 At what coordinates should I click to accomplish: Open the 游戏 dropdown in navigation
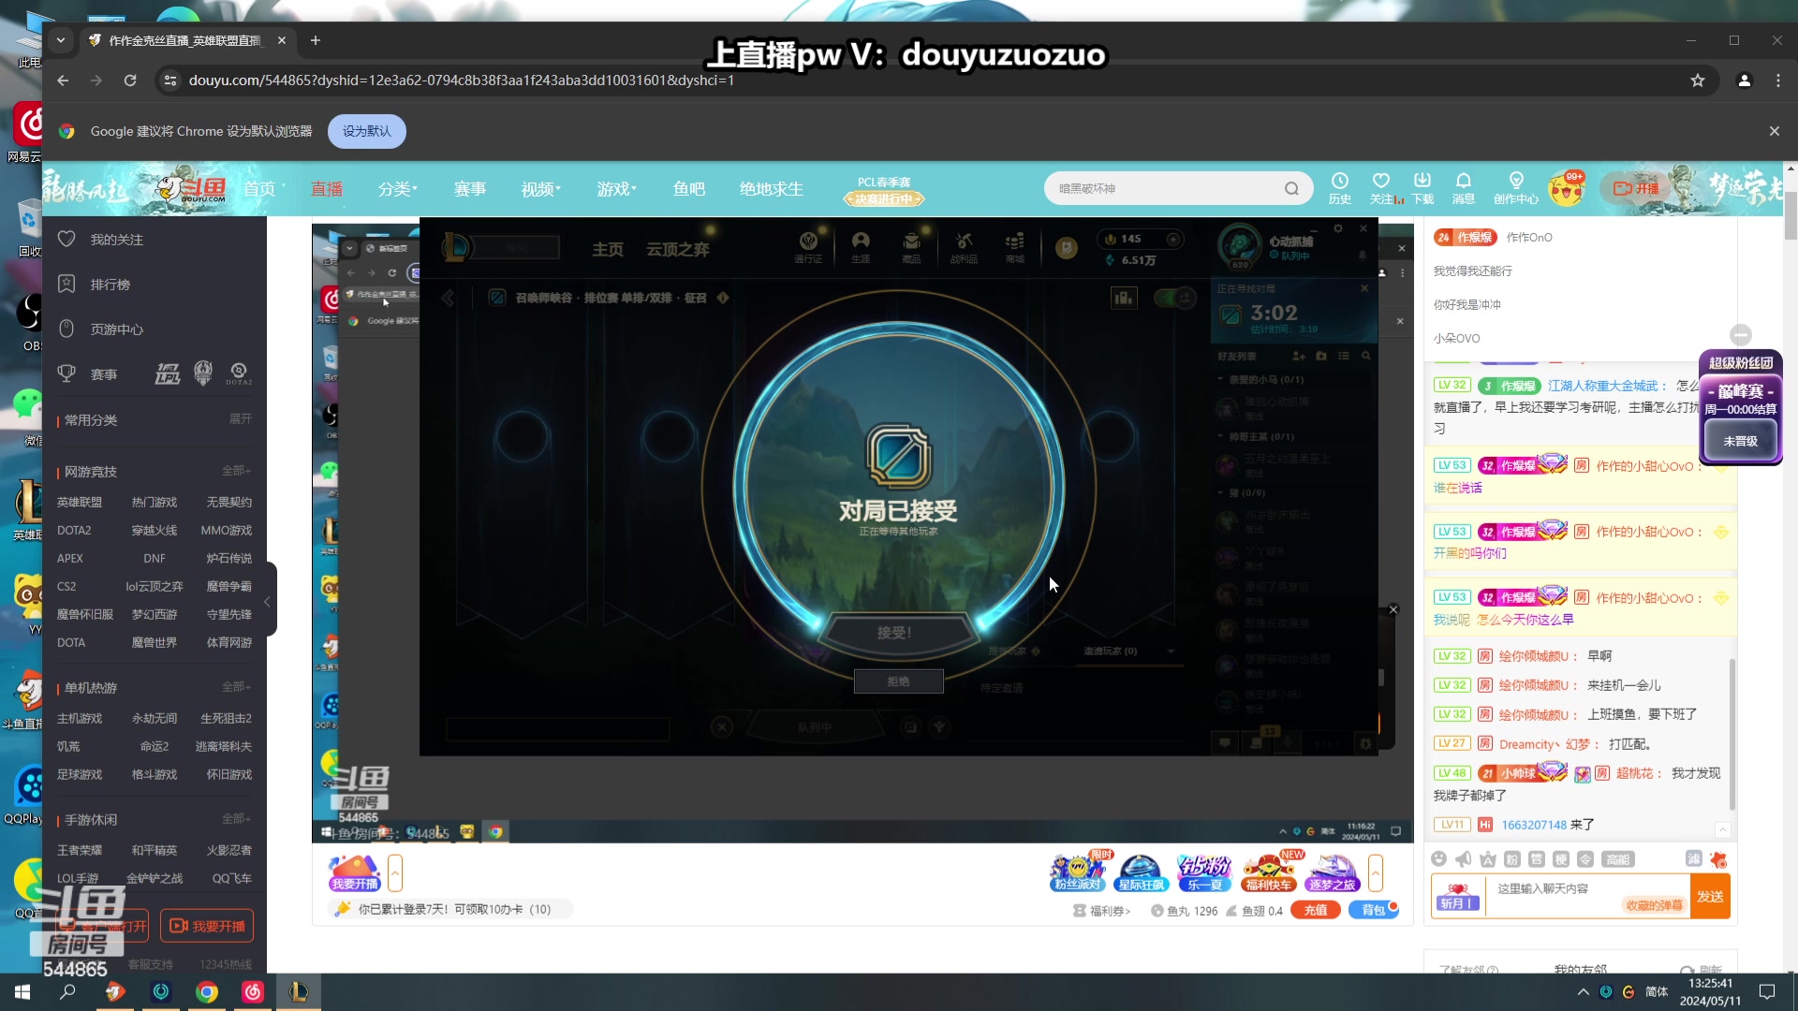click(616, 188)
